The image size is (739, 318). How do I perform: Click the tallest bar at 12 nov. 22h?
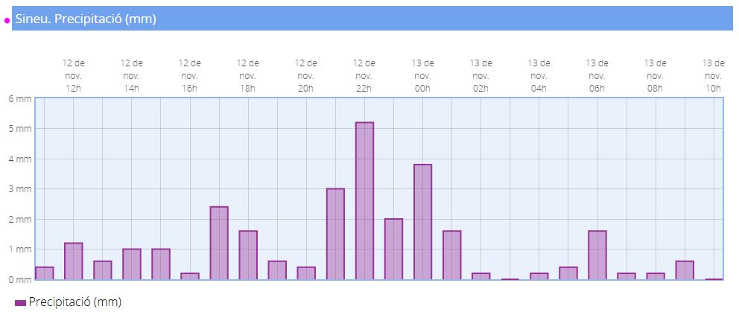click(364, 201)
